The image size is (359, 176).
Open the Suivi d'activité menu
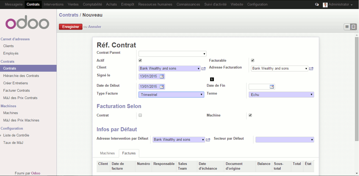215,5
